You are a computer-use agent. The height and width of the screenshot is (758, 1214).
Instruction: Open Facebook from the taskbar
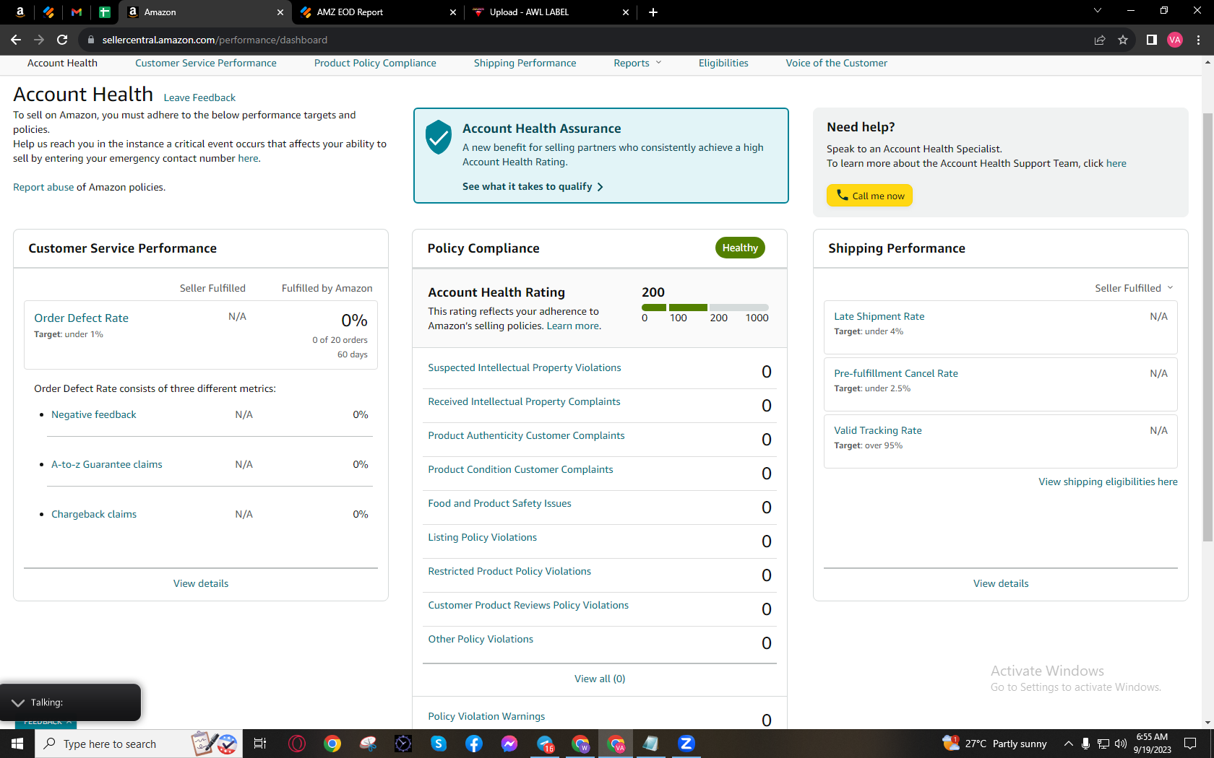coord(474,744)
